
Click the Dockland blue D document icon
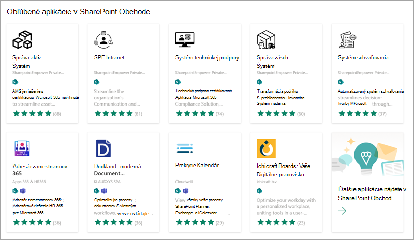[103, 148]
